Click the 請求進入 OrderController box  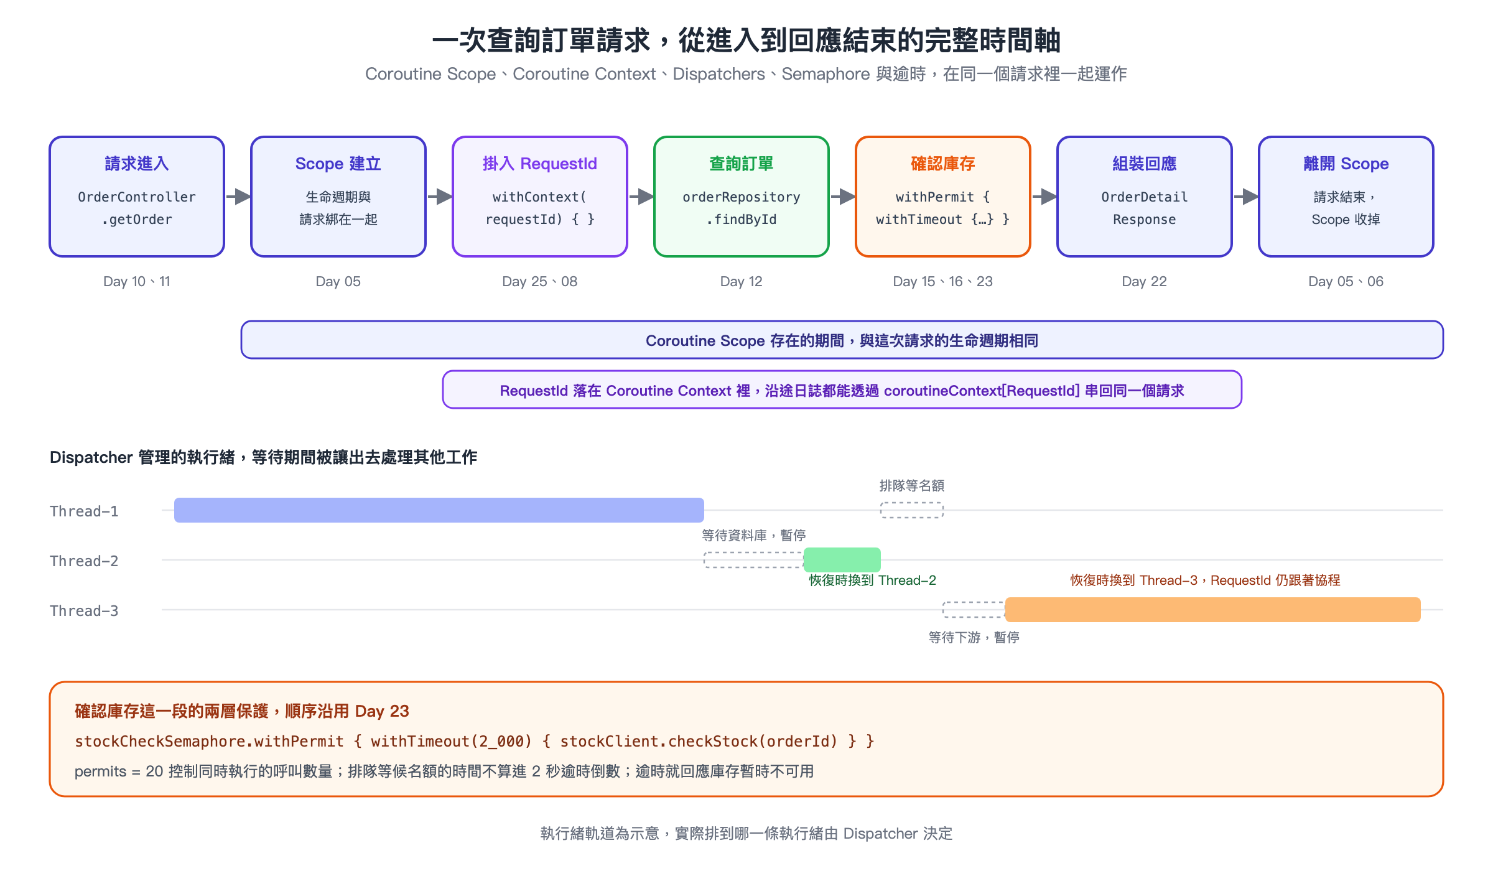[137, 197]
